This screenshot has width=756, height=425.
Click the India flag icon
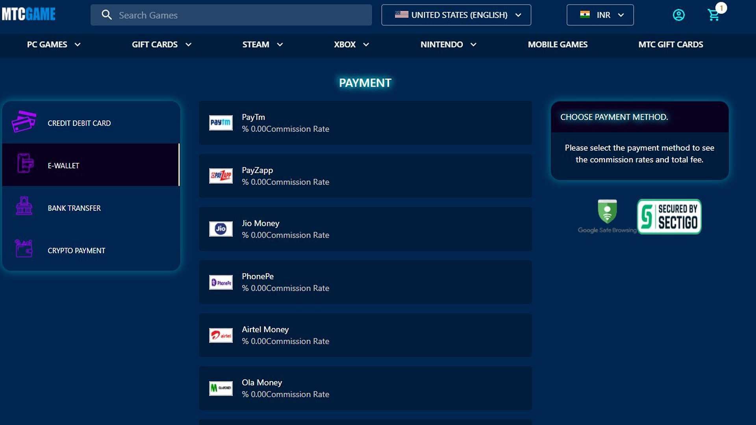coord(585,15)
